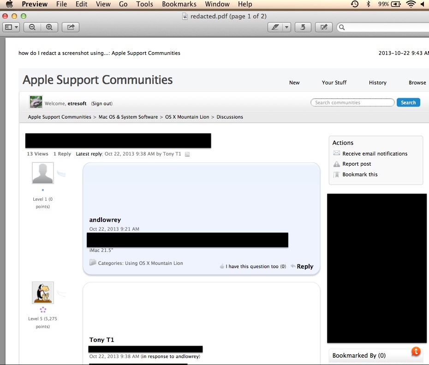Open the Go menu

[123, 4]
